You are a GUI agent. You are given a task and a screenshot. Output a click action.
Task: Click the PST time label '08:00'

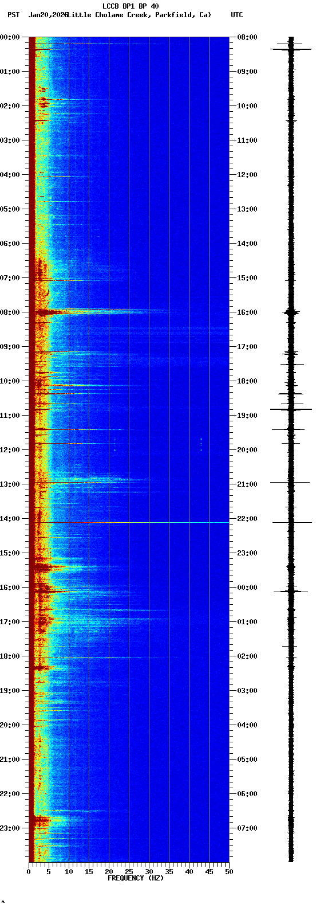pos(10,312)
